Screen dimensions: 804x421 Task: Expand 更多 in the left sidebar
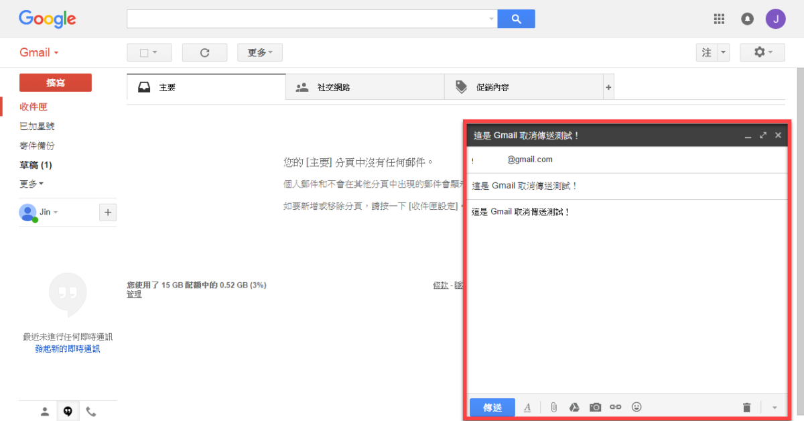point(31,184)
